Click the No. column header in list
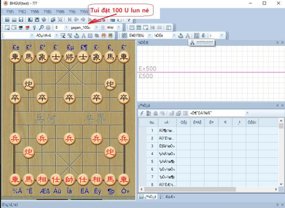This screenshot has height=208, width=285. pyautogui.click(x=152, y=123)
